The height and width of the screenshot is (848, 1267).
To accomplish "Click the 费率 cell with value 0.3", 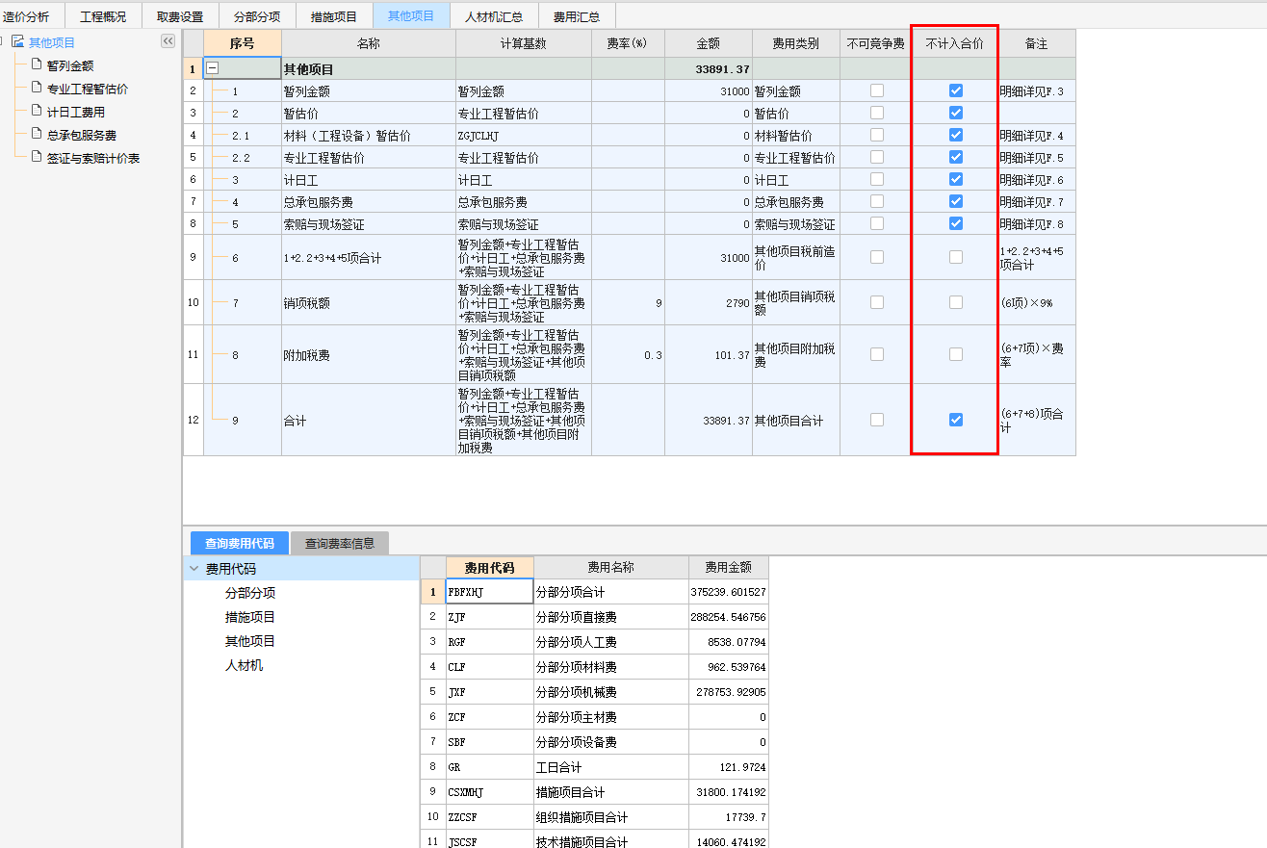I will click(628, 354).
